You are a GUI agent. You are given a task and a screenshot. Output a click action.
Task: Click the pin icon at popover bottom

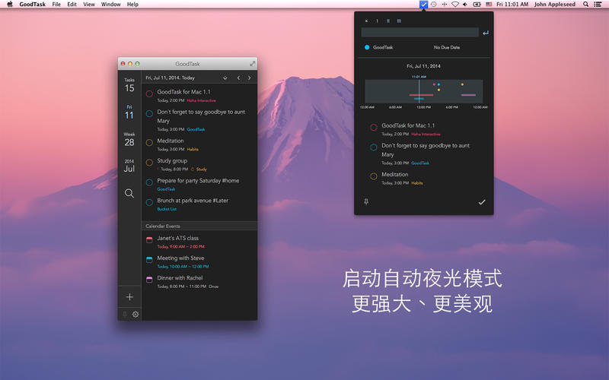pyautogui.click(x=366, y=201)
